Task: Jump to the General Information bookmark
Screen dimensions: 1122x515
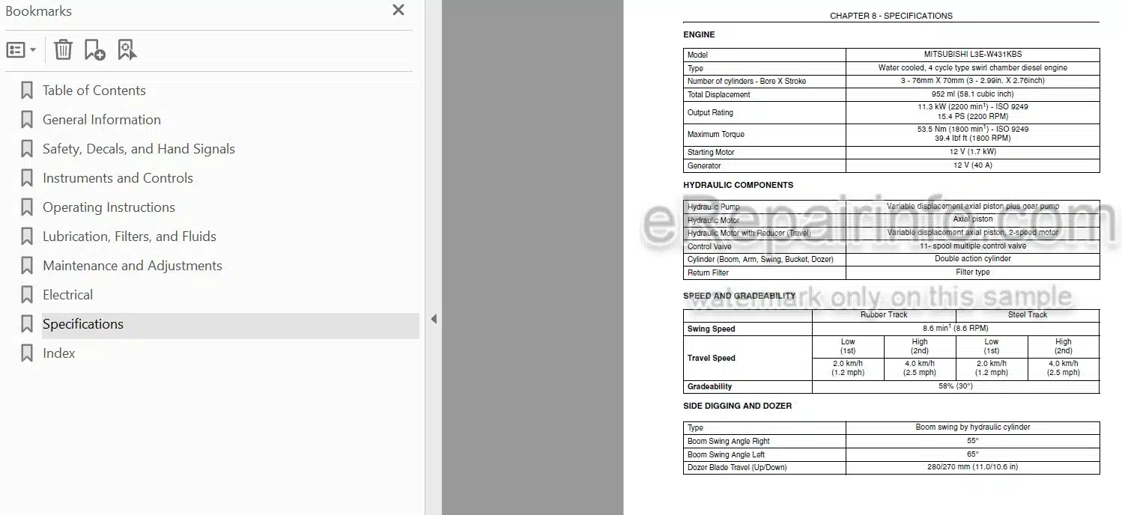Action: click(x=101, y=120)
